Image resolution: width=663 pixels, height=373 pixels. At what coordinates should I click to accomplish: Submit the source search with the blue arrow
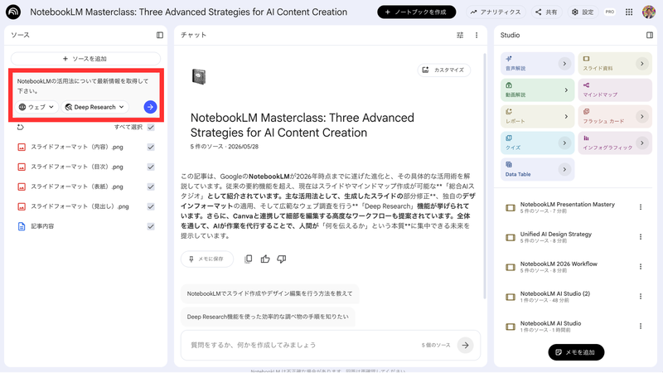150,107
